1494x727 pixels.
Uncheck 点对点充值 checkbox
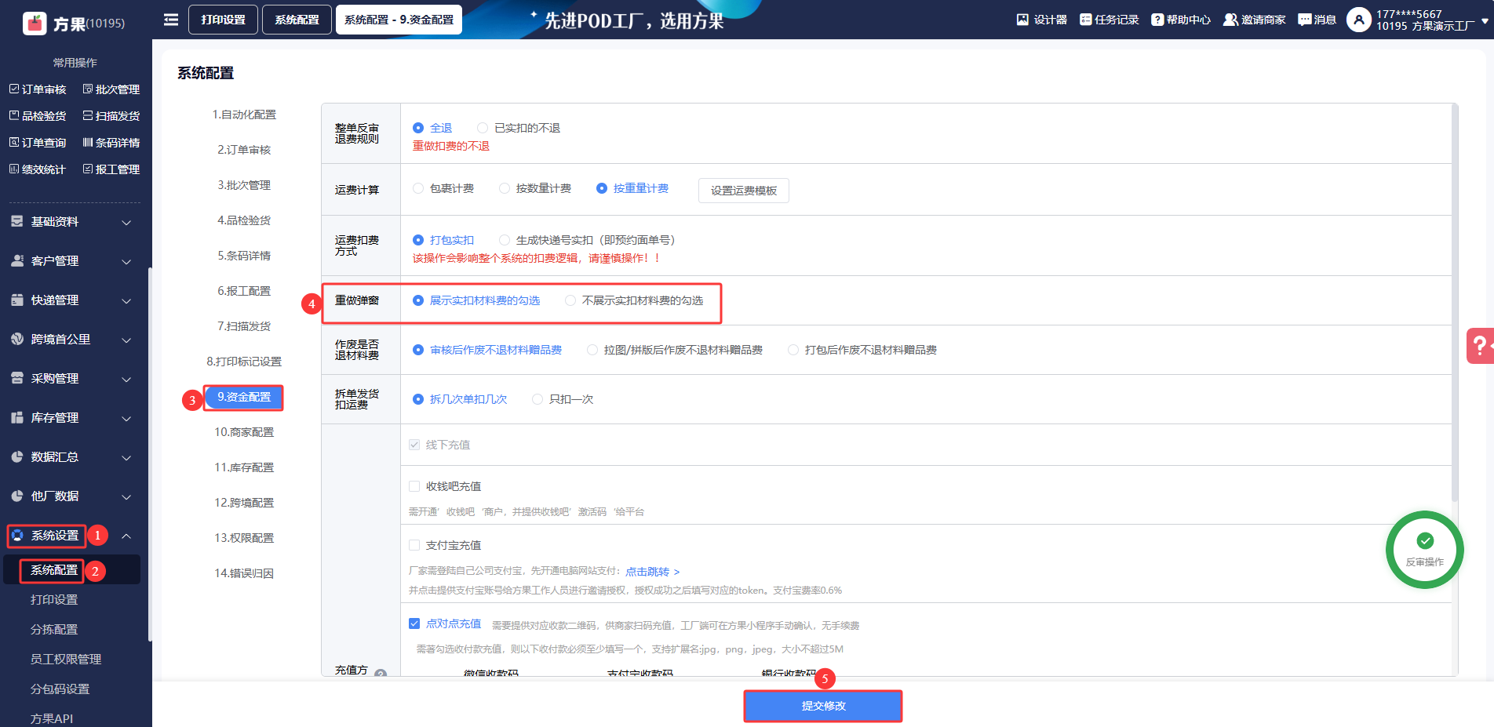[x=414, y=623]
